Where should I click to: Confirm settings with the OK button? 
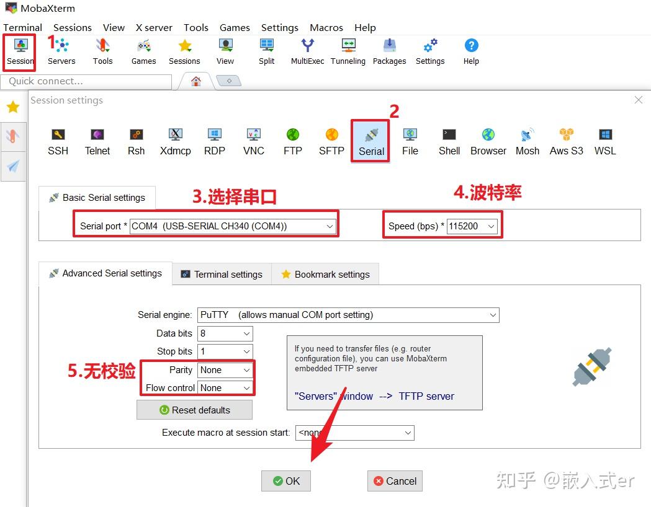click(x=285, y=480)
